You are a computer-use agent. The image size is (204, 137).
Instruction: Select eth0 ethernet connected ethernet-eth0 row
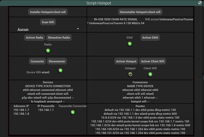coord(48,90)
